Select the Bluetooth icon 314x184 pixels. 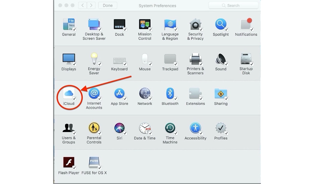click(170, 93)
